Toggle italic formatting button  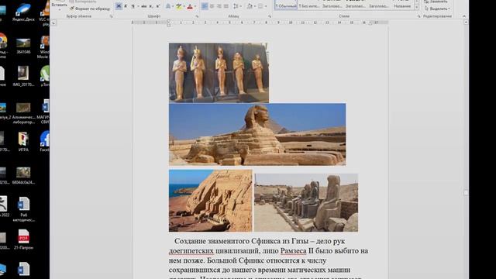point(126,6)
